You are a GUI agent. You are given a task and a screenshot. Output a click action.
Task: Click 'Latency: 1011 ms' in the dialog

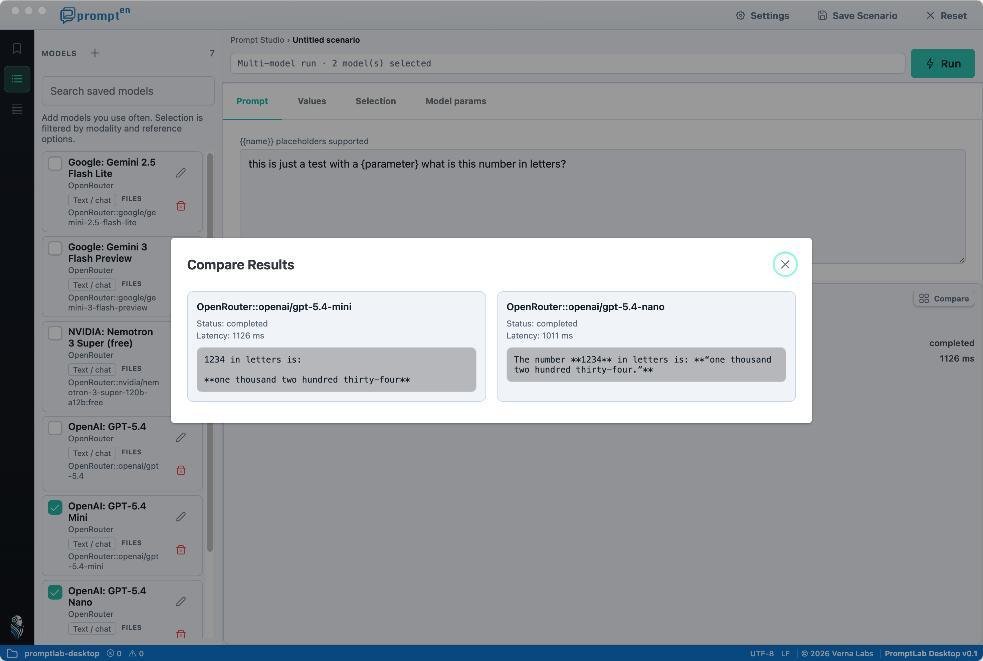tap(540, 336)
